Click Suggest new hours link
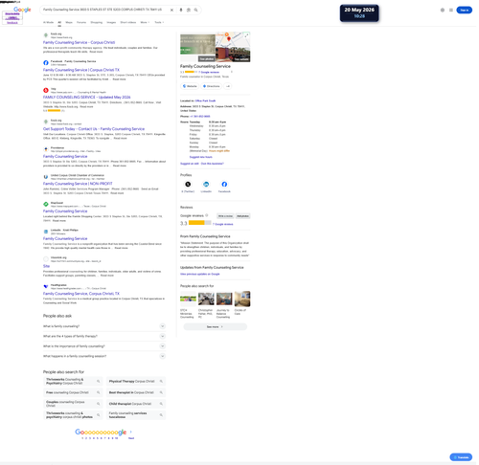479x465 pixels. (200, 157)
